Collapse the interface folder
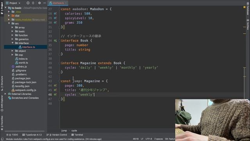The image size is (250, 141). [12, 43]
